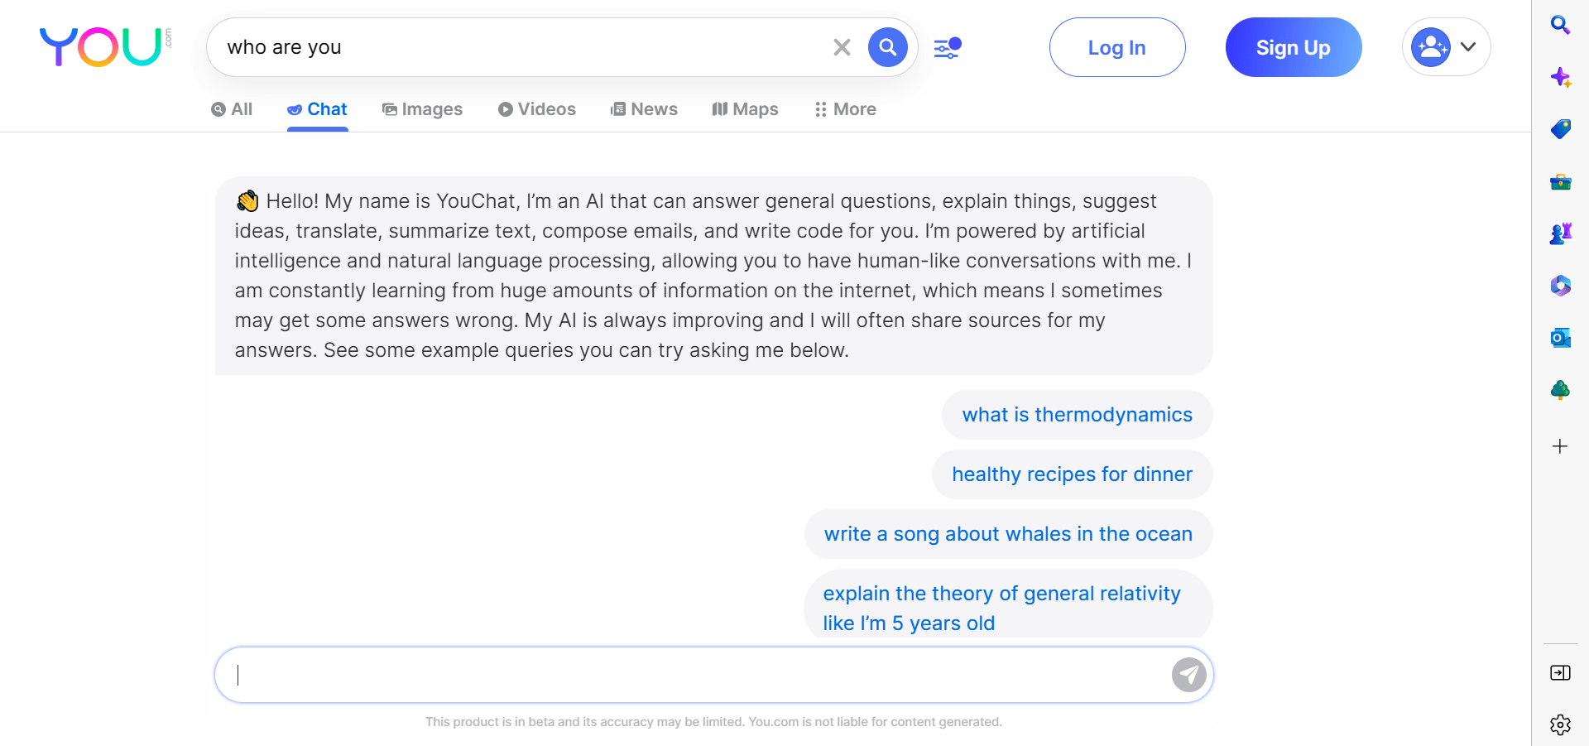Click the tree eco icon in the sidebar
The height and width of the screenshot is (746, 1589).
point(1561,390)
